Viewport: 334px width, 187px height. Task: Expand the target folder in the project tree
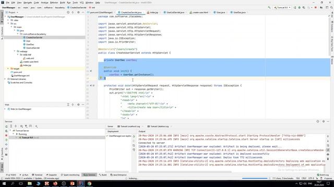pos(8,69)
